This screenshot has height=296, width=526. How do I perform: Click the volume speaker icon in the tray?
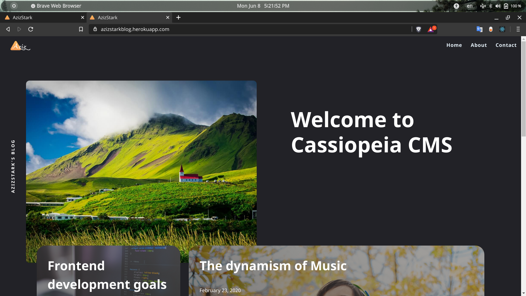498,6
